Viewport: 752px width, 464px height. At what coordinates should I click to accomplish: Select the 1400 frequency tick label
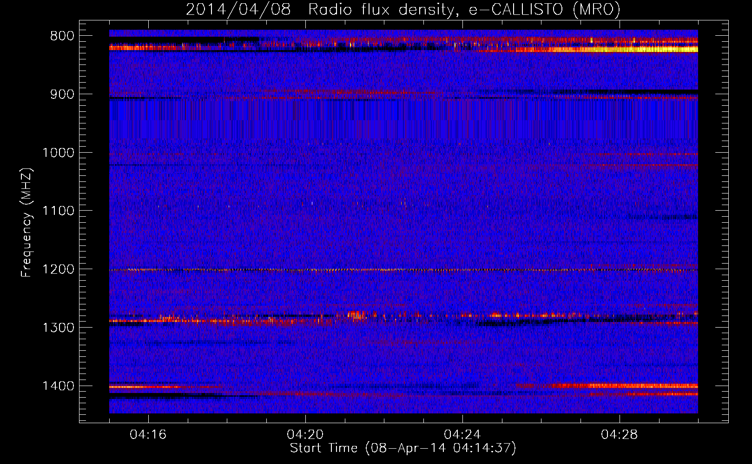pos(58,386)
